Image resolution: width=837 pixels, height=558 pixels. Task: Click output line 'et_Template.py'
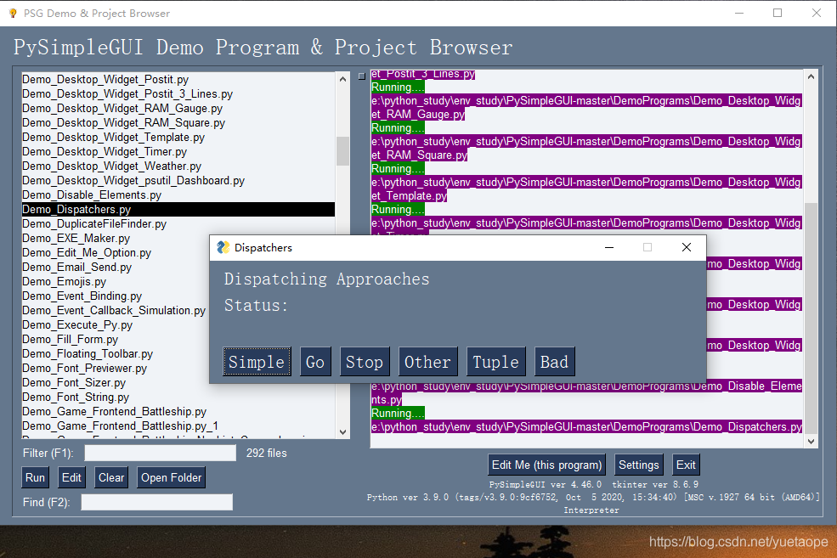click(x=410, y=196)
